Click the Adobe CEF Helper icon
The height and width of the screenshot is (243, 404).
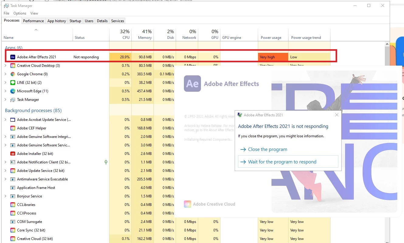13,128
